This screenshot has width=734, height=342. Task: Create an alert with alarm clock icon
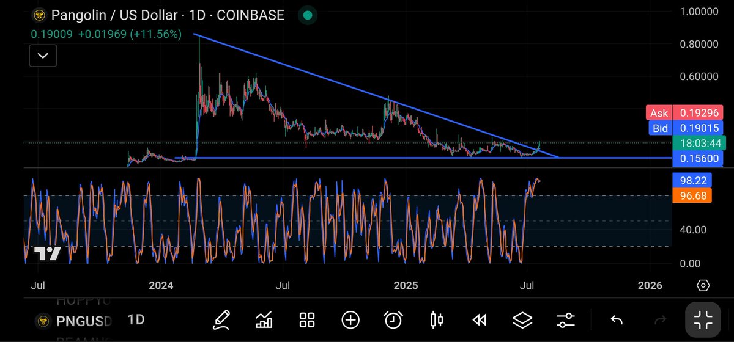click(393, 319)
